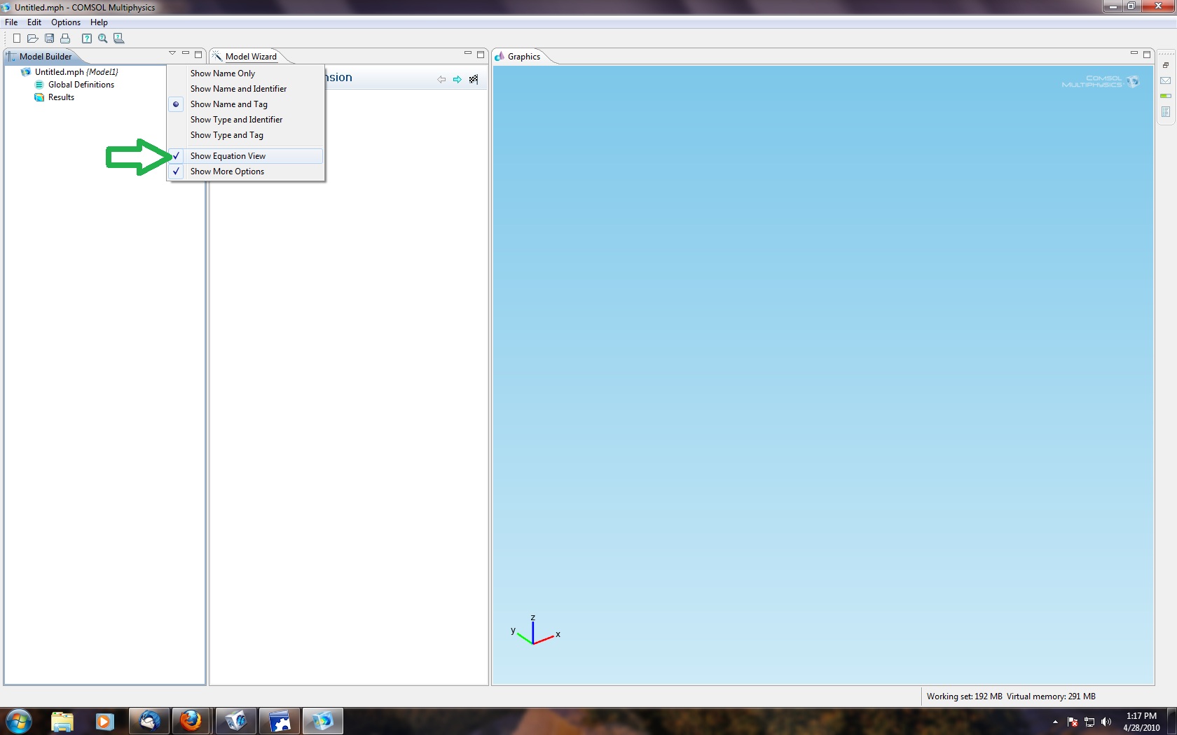
Task: Click the Open file folder icon
Action: point(32,38)
